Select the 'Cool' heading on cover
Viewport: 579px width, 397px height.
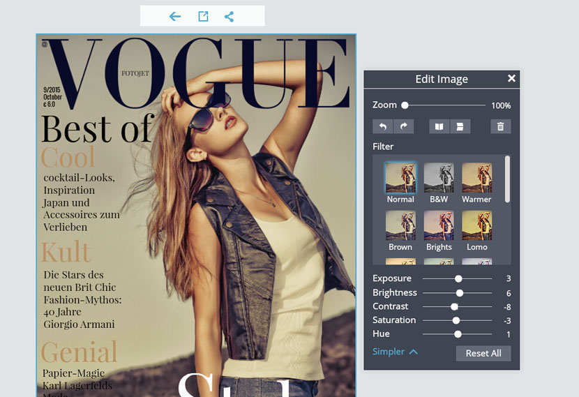68,157
